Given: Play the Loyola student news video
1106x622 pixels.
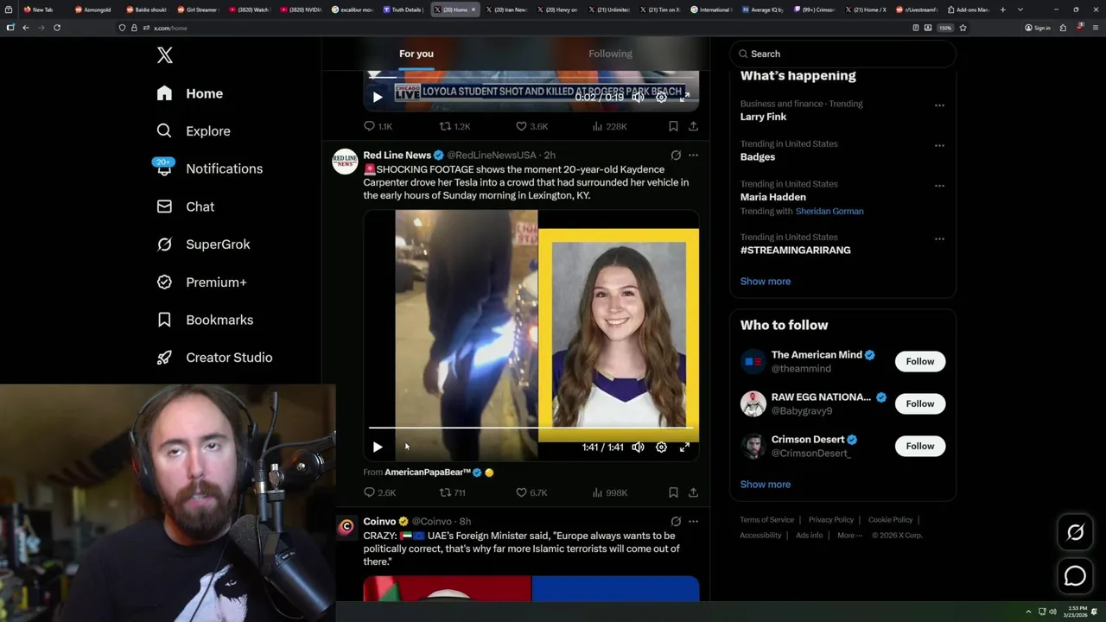Looking at the screenshot, I should pyautogui.click(x=378, y=97).
